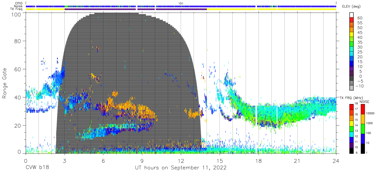Click the 100 tick on the Range Gate axis
The height and width of the screenshot is (174, 378).
coord(16,14)
